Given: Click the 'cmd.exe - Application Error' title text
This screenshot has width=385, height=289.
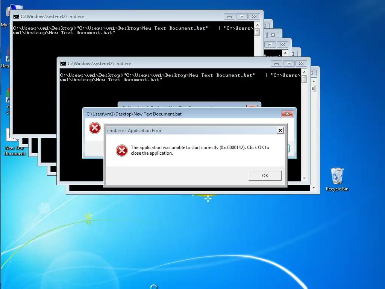Looking at the screenshot, I should point(134,131).
